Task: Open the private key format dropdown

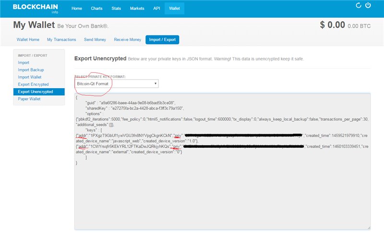Action: [x=117, y=83]
